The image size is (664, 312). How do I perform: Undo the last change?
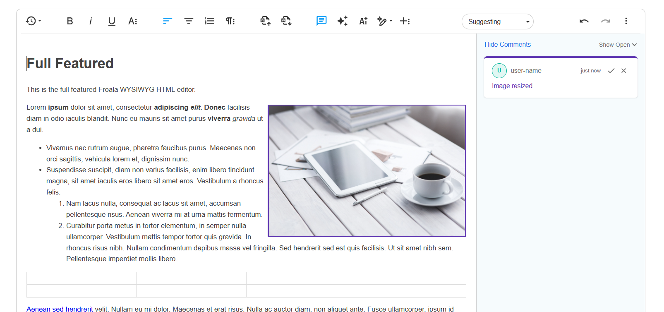(x=584, y=21)
